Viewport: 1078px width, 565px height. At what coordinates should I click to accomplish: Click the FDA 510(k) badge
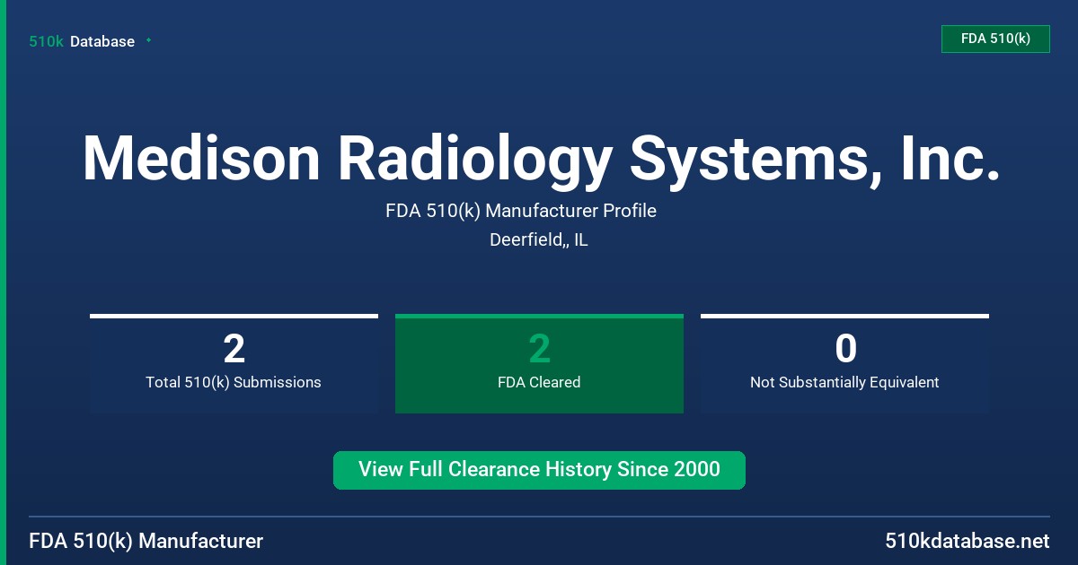point(995,39)
